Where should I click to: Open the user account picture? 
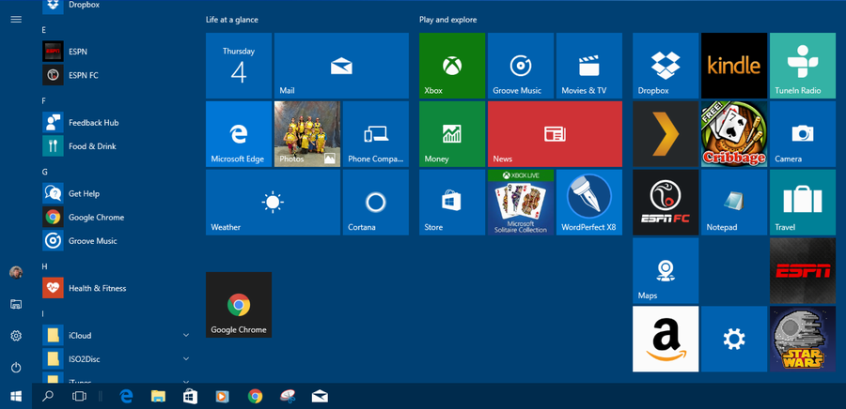tap(16, 272)
